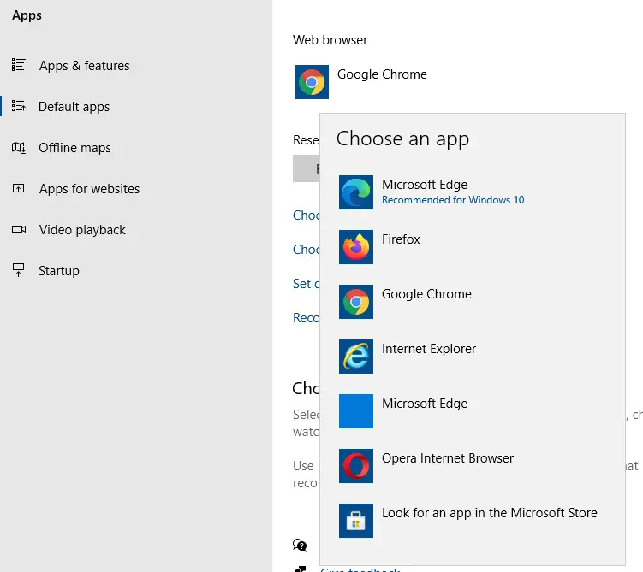The height and width of the screenshot is (572, 643).
Task: Click the Apps for websites icon
Action: pyautogui.click(x=19, y=188)
